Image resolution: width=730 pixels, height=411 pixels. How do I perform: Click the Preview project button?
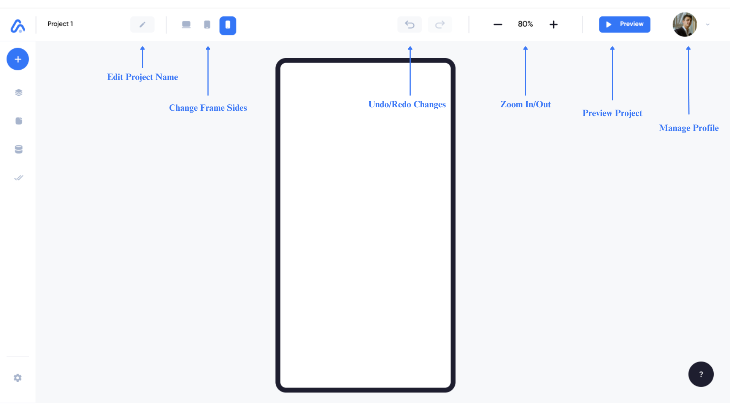point(624,24)
